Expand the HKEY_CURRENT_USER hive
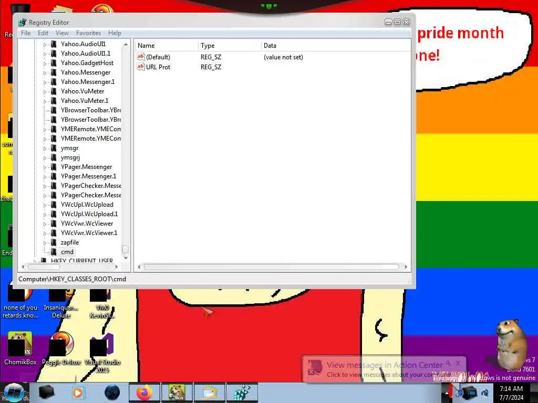 coord(35,261)
